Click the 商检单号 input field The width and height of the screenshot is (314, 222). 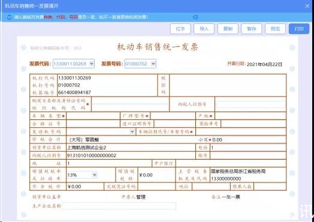253,124
